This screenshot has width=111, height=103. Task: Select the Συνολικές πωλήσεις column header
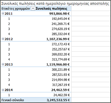pyautogui.click(x=51, y=8)
